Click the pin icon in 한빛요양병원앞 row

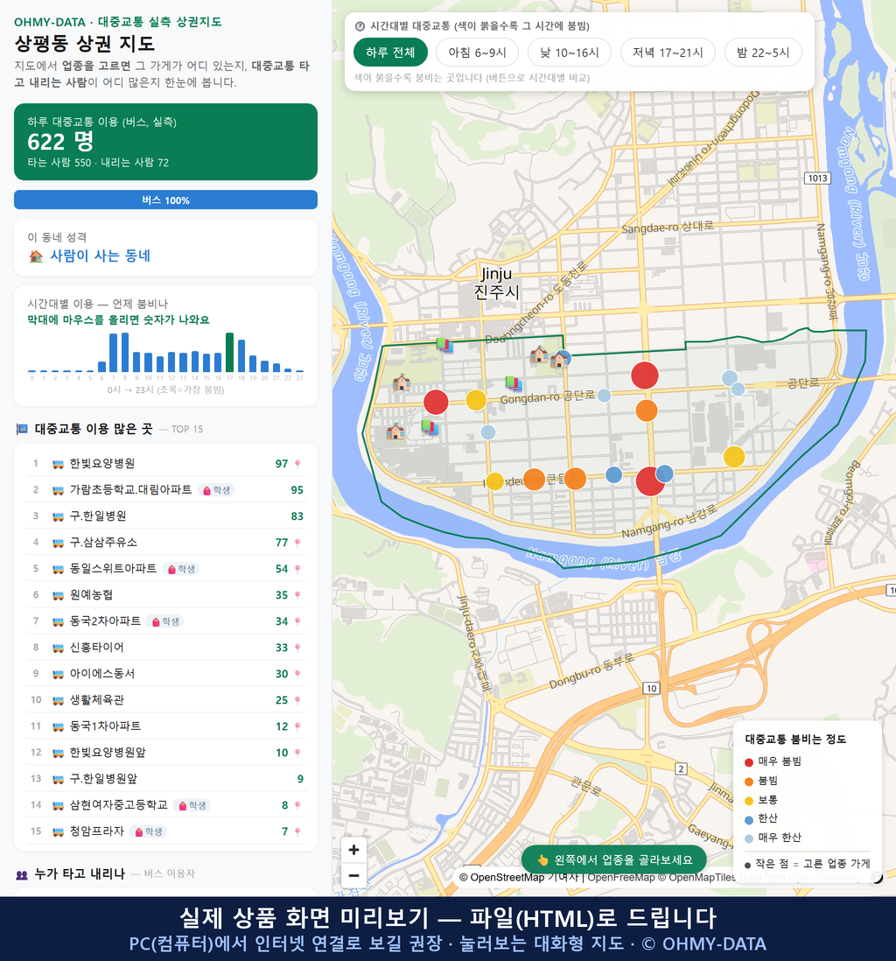click(x=297, y=753)
